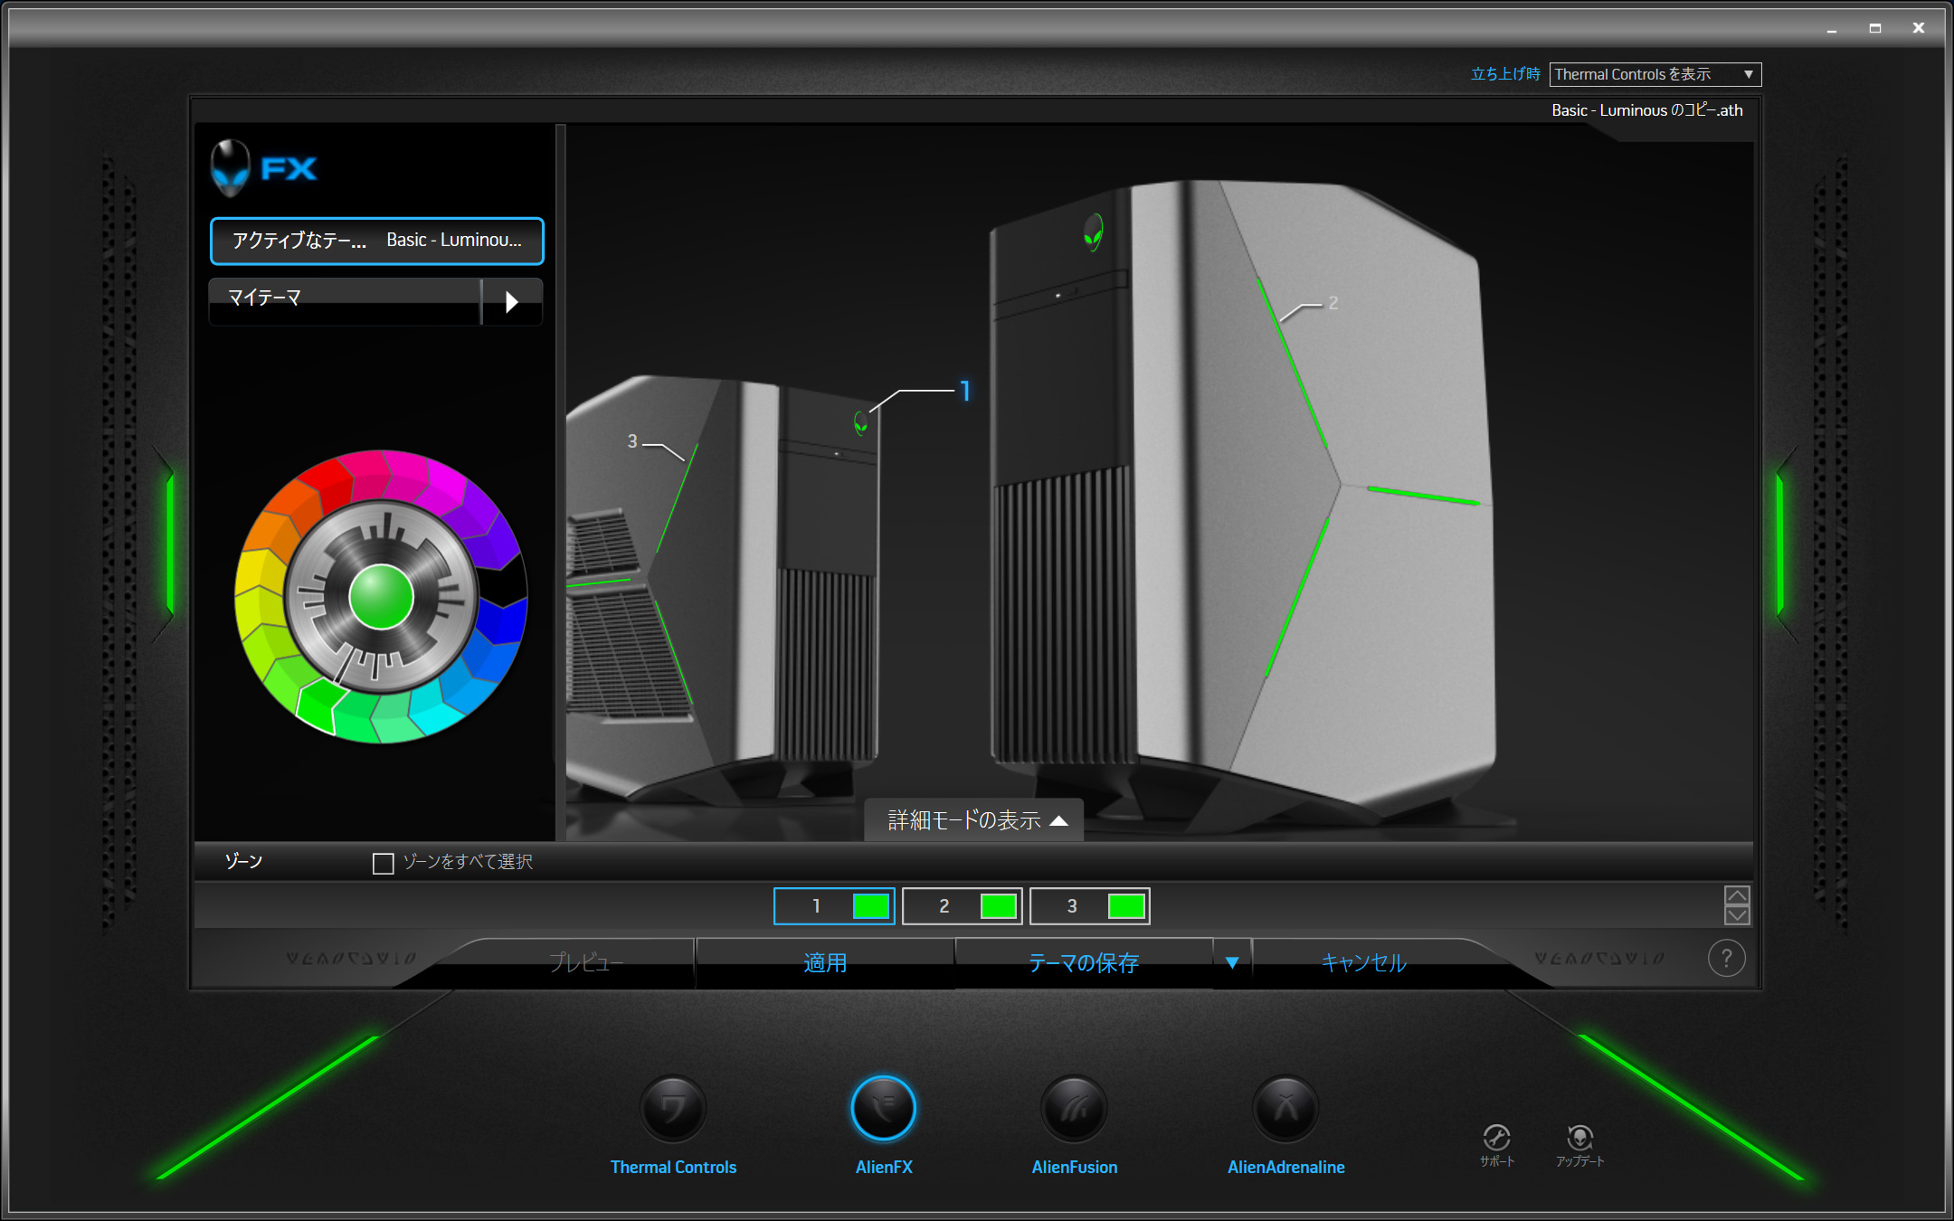1954x1221 pixels.
Task: Launch the AlienAdrenaline module icon
Action: coord(1285,1108)
